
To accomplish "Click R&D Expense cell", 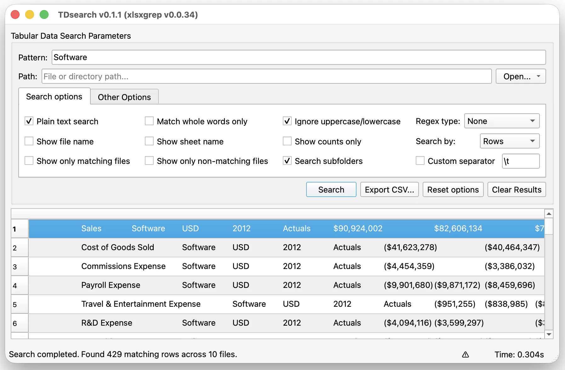I will pyautogui.click(x=107, y=323).
